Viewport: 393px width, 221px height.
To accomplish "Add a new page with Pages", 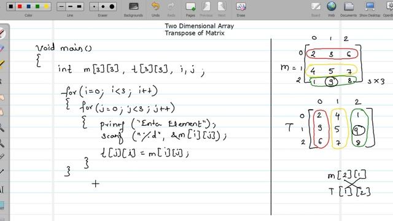I will 190,9.
